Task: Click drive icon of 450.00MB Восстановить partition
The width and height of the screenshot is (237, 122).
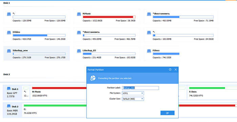Action: click(149, 14)
